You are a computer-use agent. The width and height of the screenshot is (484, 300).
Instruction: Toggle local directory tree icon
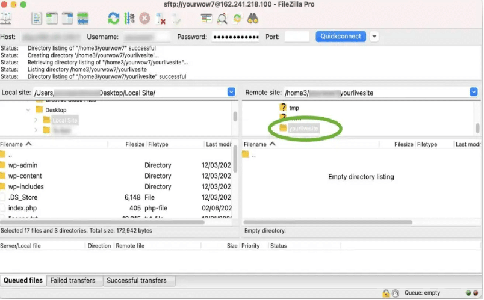[52, 19]
